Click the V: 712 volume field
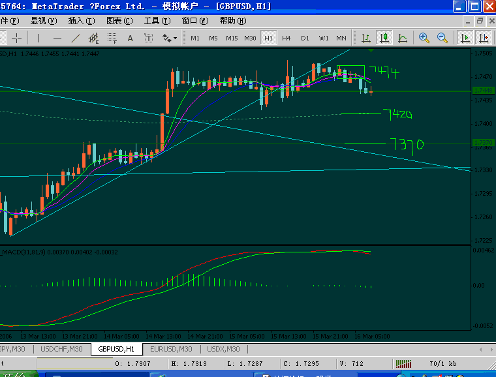The width and height of the screenshot is (496, 377). click(352, 364)
